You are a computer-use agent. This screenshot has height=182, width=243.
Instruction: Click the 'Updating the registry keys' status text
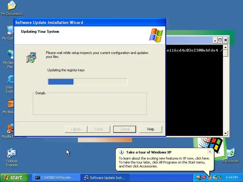tap(66, 70)
